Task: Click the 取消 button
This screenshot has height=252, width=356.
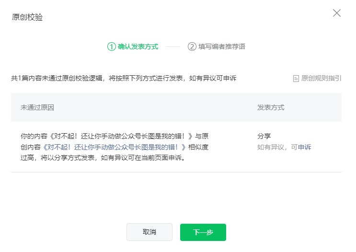Action: pyautogui.click(x=149, y=232)
